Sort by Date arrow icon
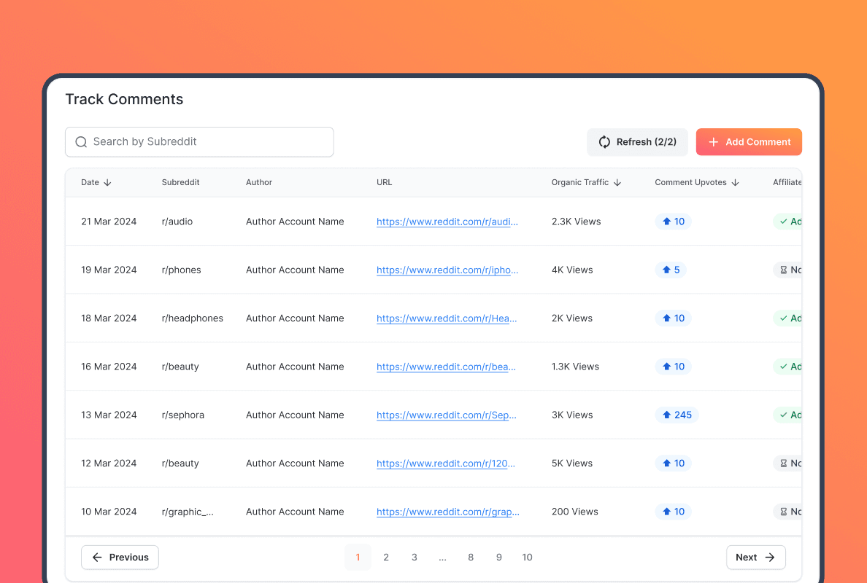The image size is (867, 583). click(107, 183)
